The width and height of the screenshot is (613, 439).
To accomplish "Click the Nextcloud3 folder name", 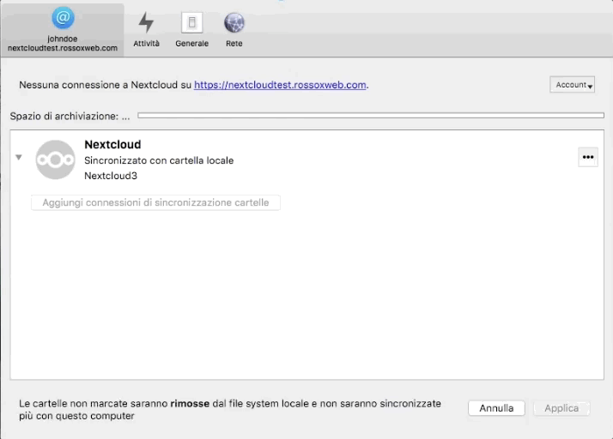I will [x=111, y=176].
